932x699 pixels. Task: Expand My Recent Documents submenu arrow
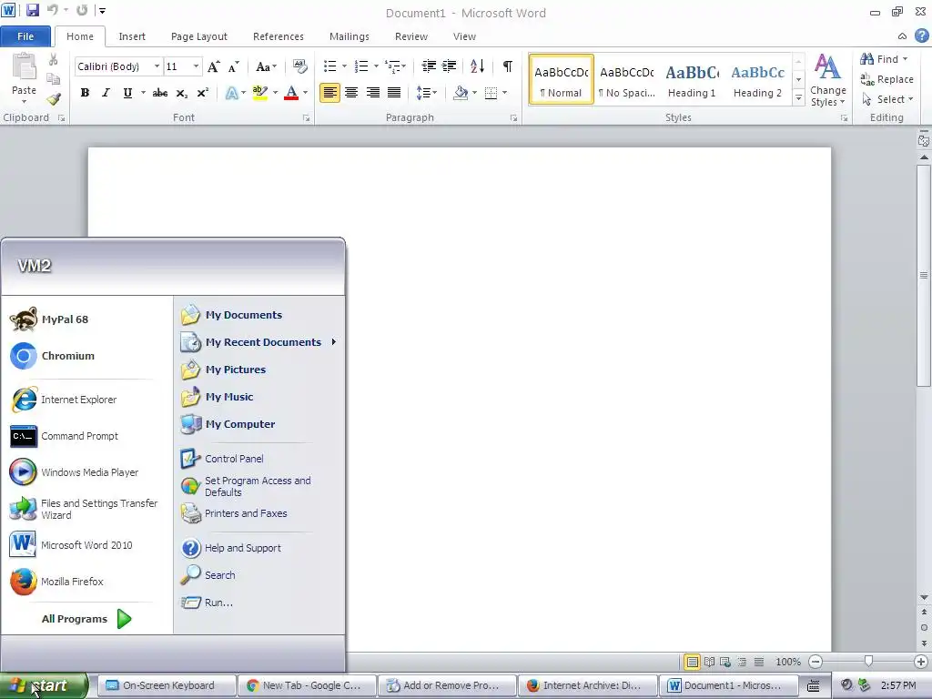click(334, 342)
